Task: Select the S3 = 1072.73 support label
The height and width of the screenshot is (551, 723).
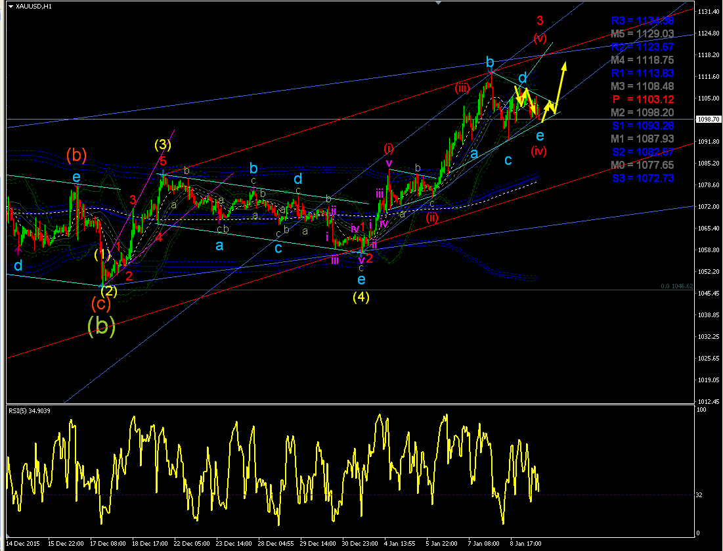Action: (642, 178)
